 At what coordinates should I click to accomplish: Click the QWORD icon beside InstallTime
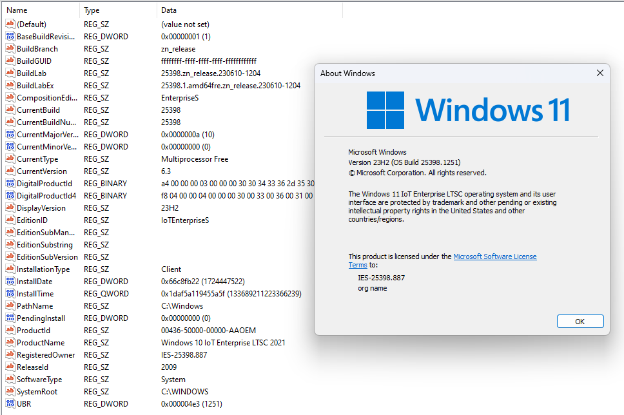(x=10, y=293)
